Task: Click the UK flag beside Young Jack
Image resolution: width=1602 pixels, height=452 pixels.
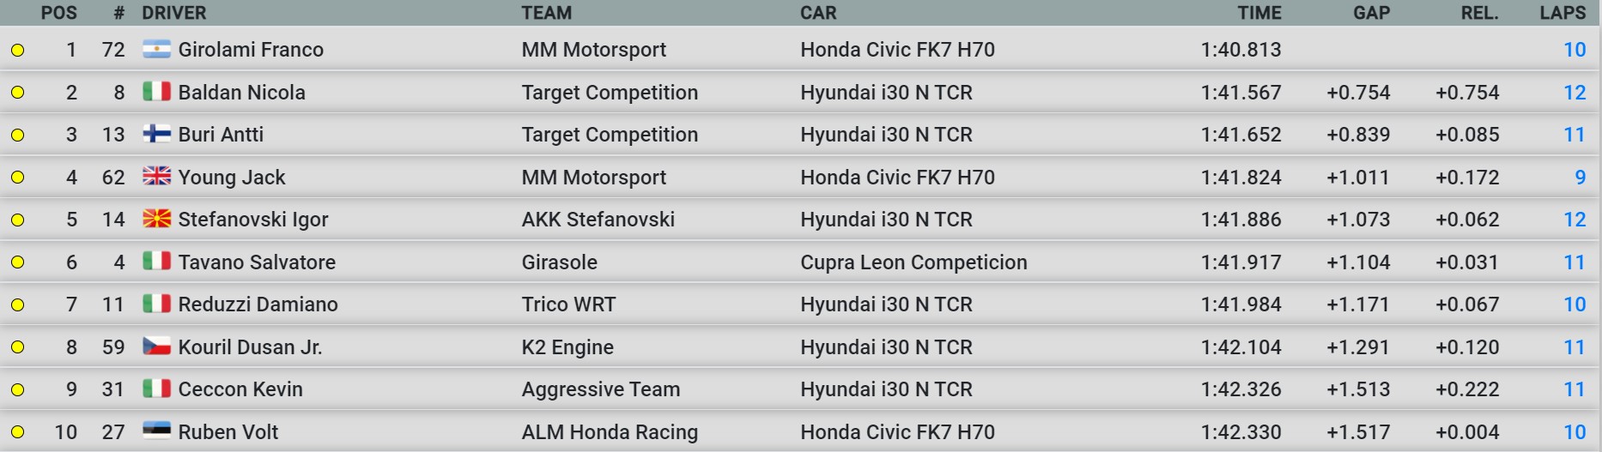Action: (x=156, y=177)
